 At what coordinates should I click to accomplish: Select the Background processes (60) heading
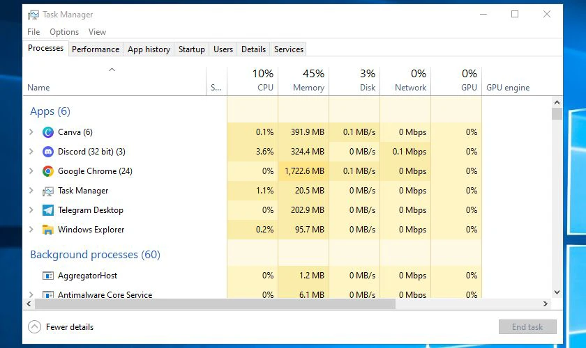(x=95, y=254)
